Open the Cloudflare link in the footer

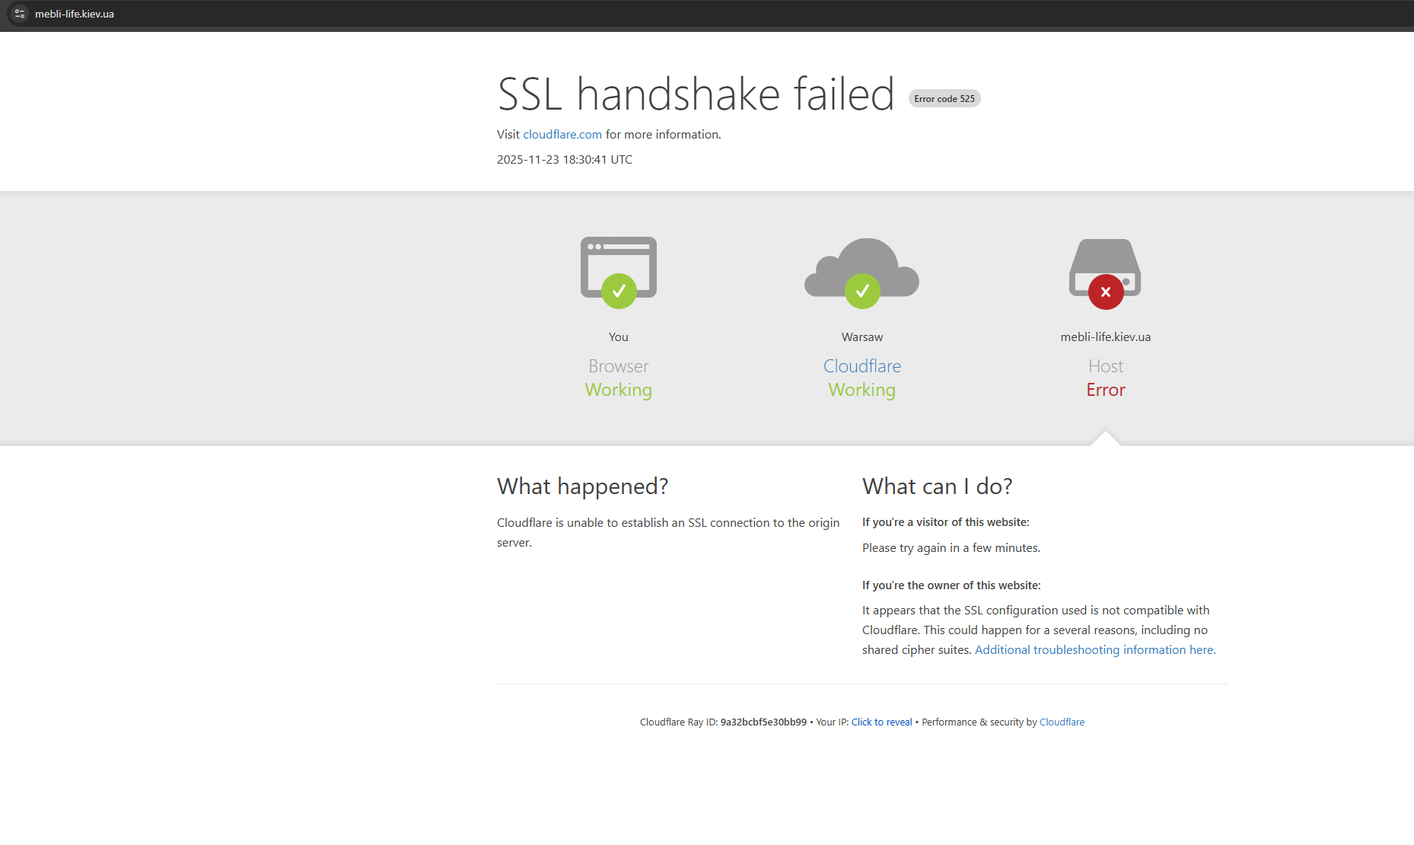[x=1062, y=722]
